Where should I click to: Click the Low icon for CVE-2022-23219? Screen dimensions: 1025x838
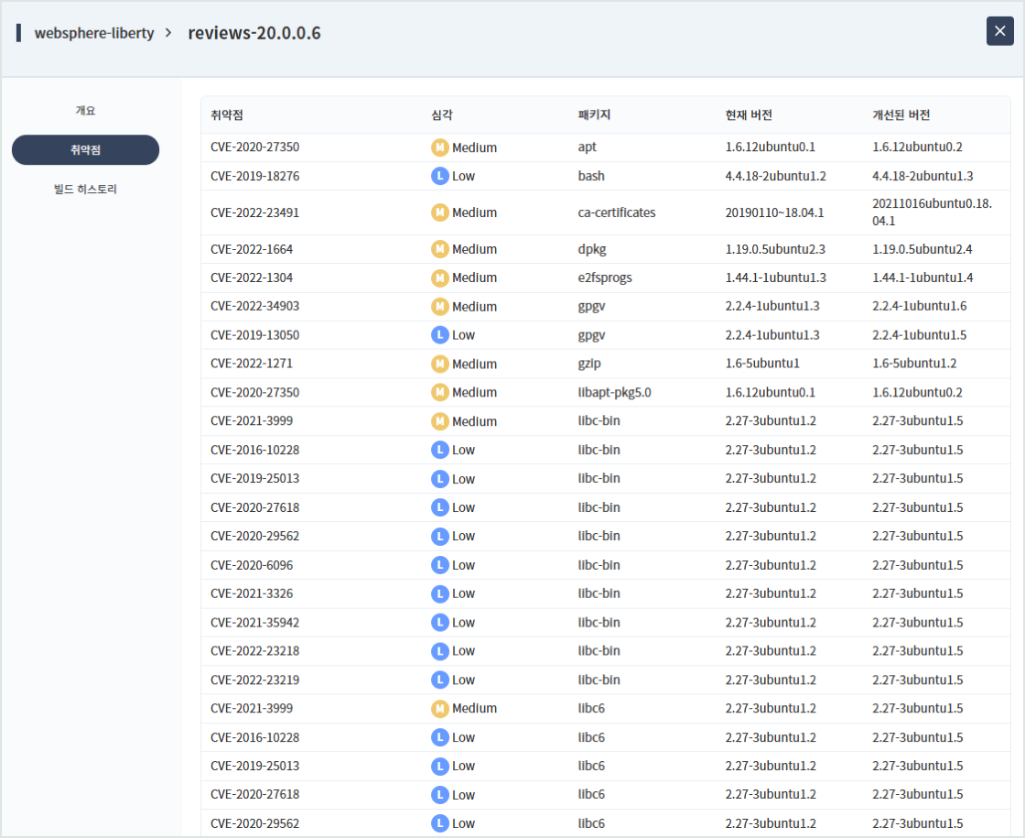pos(440,680)
